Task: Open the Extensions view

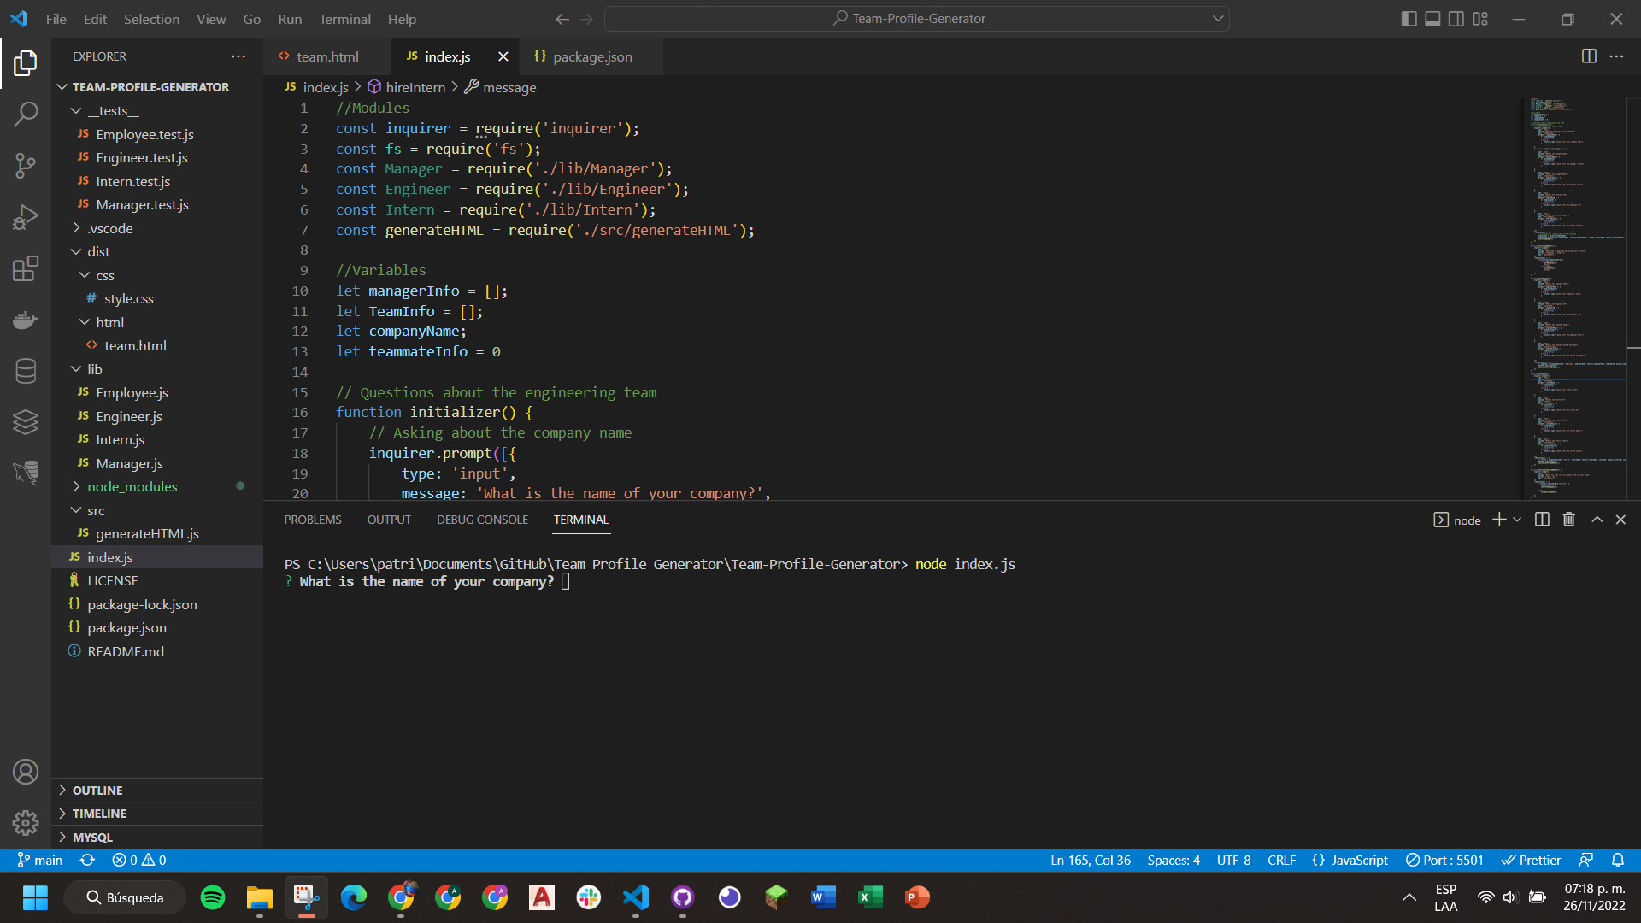Action: [x=26, y=268]
